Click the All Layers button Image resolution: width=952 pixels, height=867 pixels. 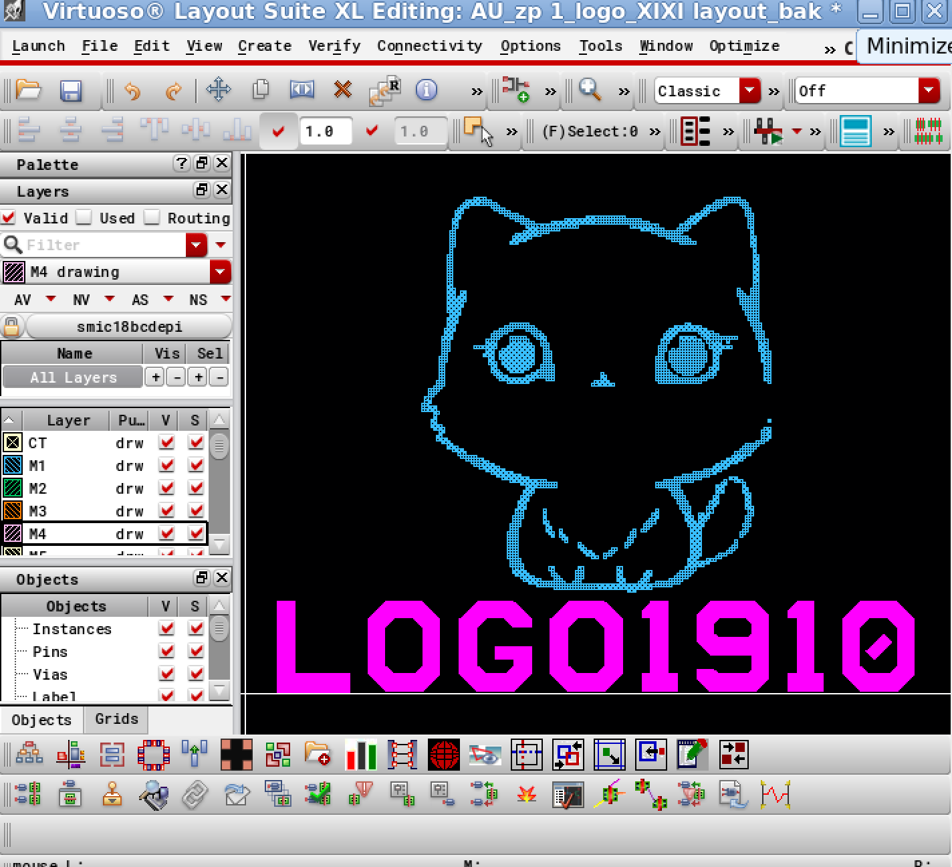(73, 377)
